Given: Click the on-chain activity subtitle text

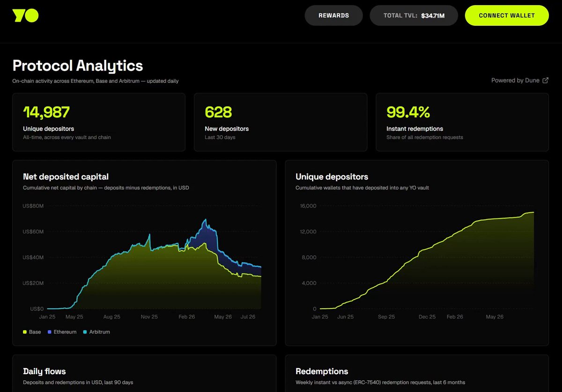Looking at the screenshot, I should coord(96,81).
